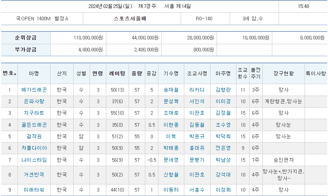Open trainer link 문병기
The width and height of the screenshot is (328, 196).
[x=197, y=160]
